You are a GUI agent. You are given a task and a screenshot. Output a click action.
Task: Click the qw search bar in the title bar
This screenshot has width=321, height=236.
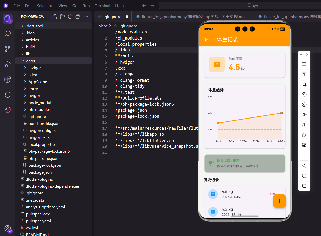pos(240,6)
